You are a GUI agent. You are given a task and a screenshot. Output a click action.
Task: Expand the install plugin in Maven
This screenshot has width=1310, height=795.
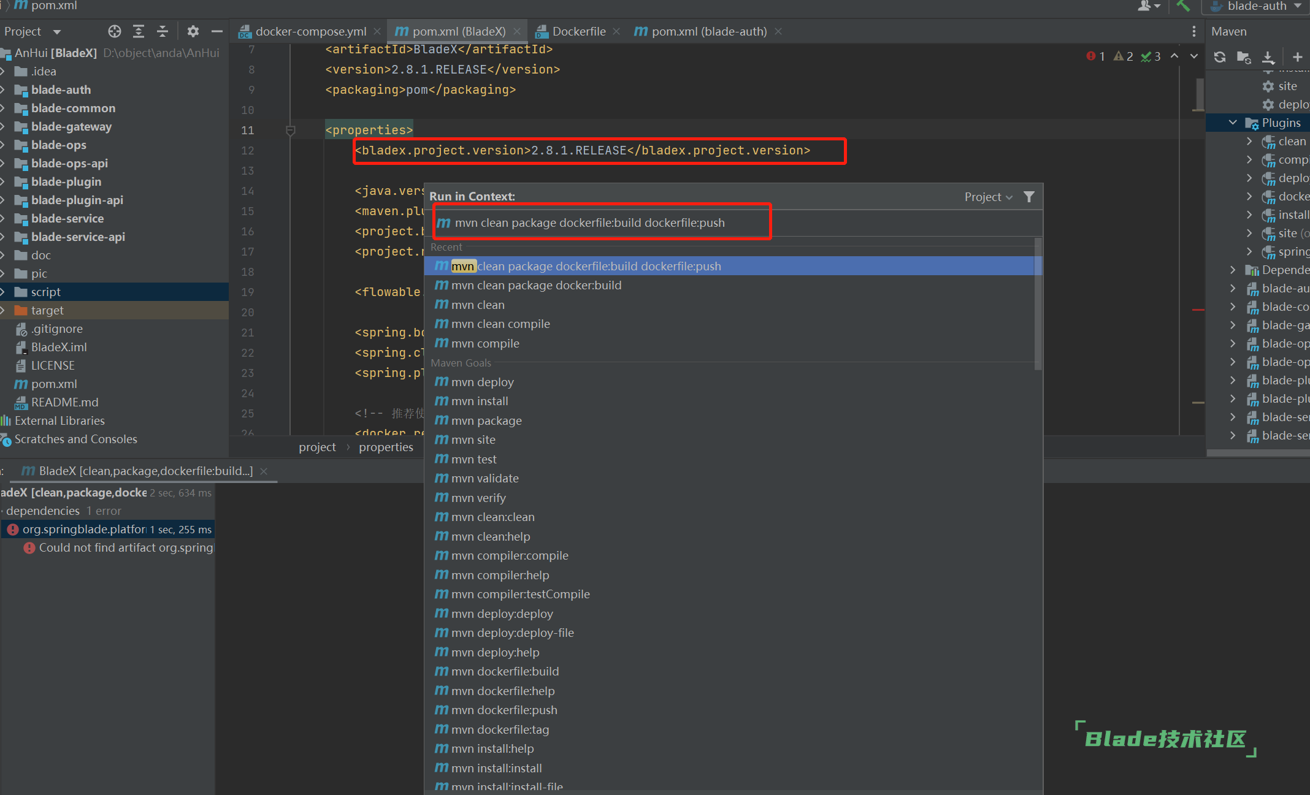coord(1250,215)
